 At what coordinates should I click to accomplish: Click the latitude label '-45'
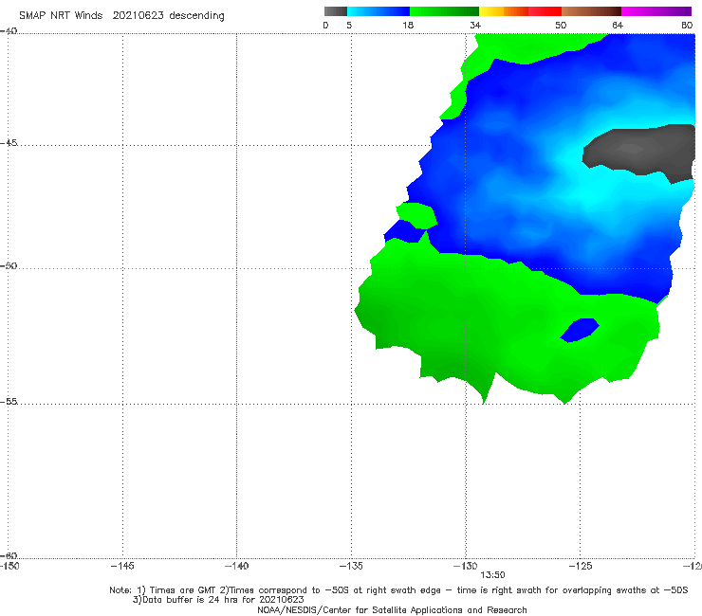[9, 143]
